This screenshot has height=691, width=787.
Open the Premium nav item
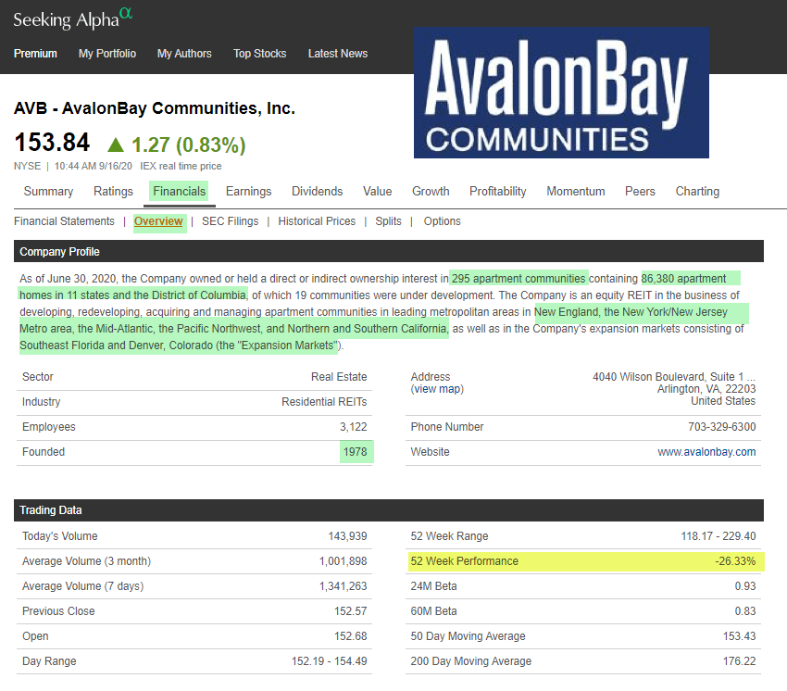coord(35,54)
